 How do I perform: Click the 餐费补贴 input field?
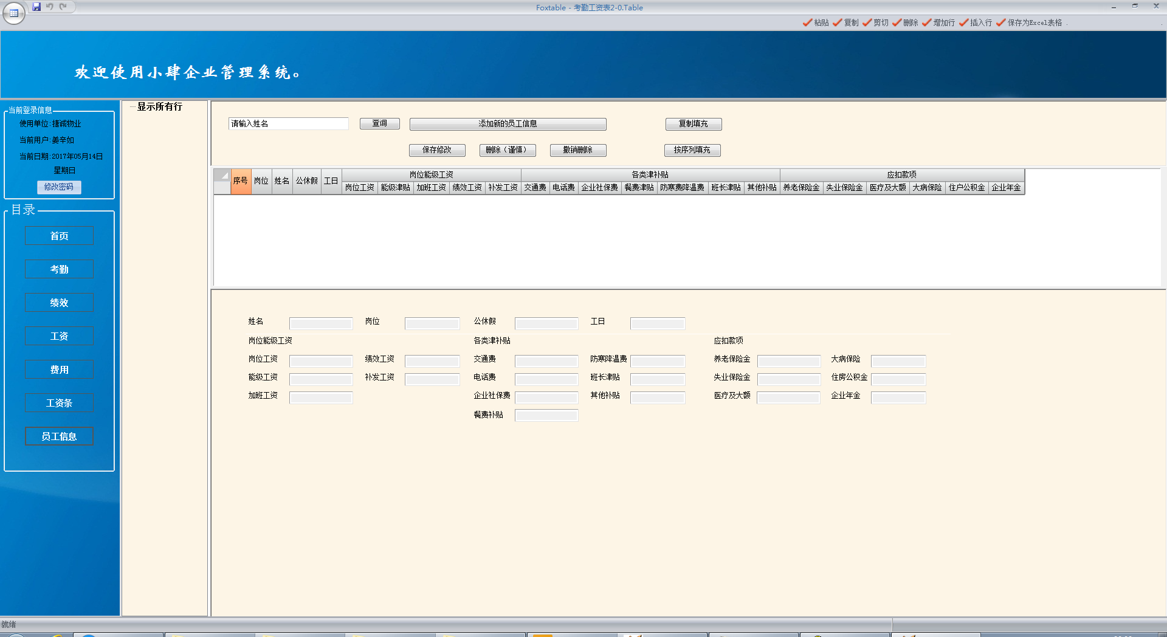pyautogui.click(x=546, y=415)
